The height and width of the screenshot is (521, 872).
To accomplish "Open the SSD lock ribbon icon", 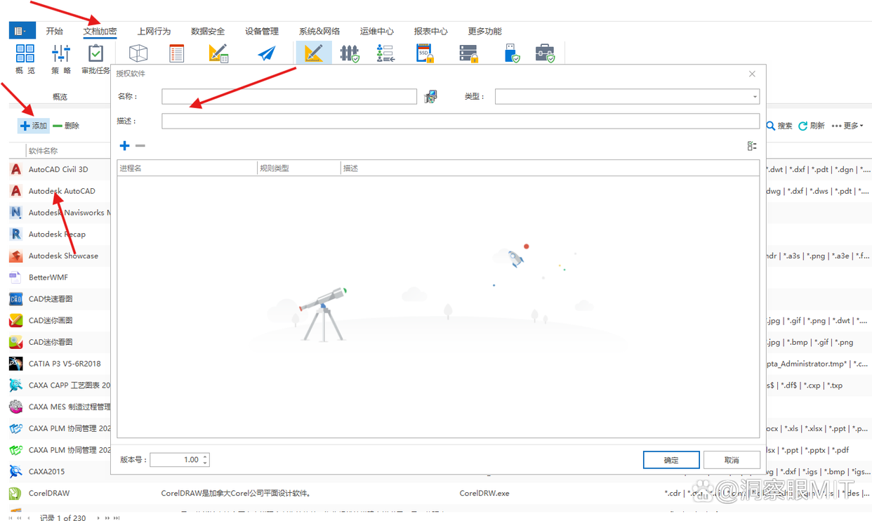I will tap(426, 54).
